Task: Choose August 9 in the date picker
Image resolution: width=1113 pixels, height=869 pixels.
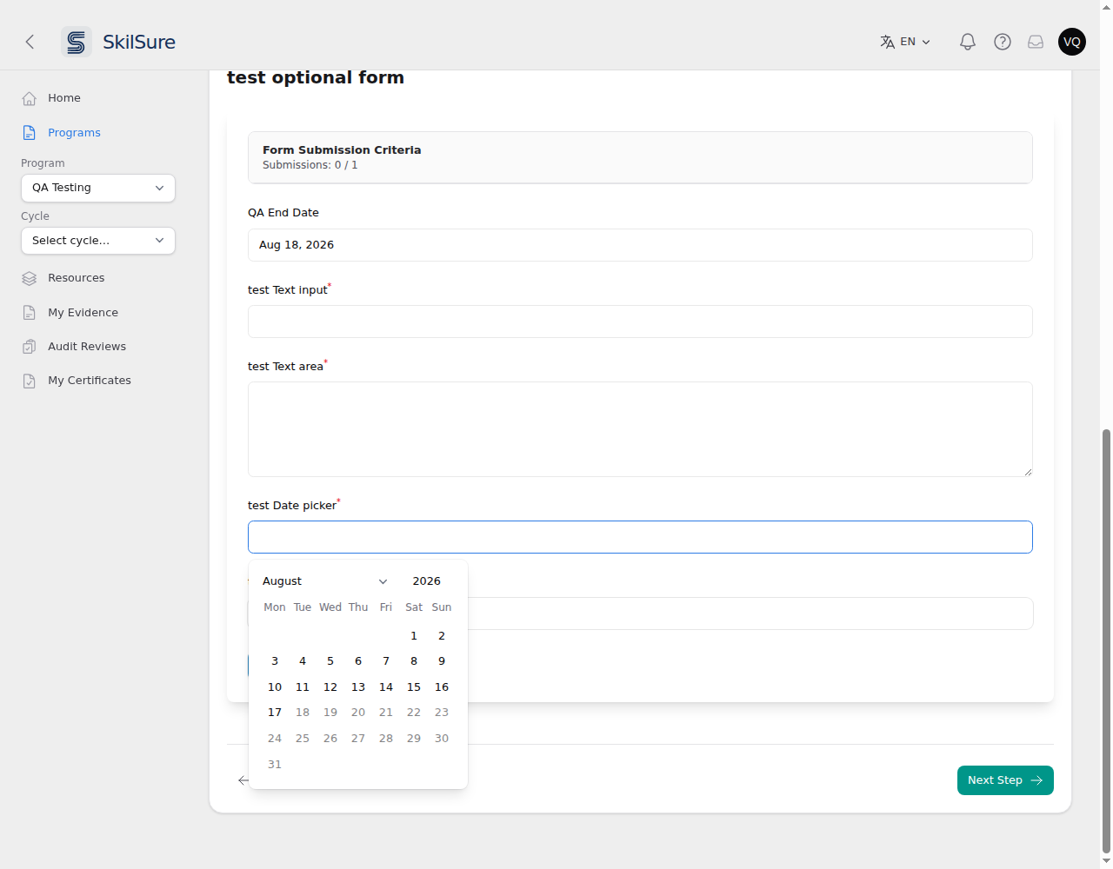Action: click(442, 661)
